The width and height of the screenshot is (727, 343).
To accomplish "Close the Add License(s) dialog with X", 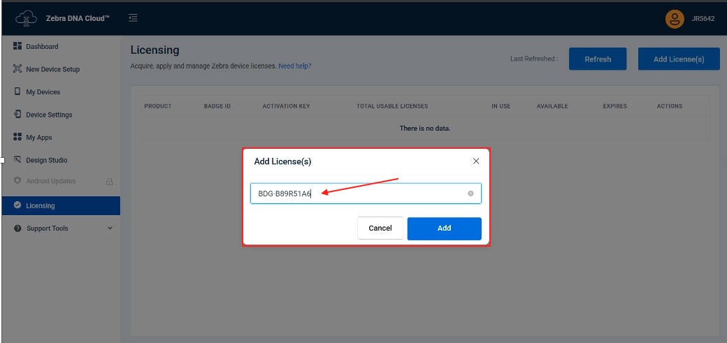I will (x=476, y=161).
